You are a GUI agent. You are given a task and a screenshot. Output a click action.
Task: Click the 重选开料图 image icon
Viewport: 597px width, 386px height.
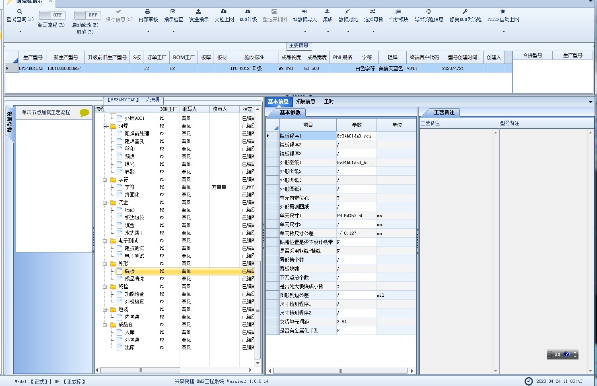[x=274, y=12]
